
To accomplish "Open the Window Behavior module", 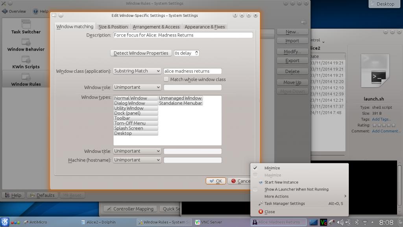I will pos(26,44).
